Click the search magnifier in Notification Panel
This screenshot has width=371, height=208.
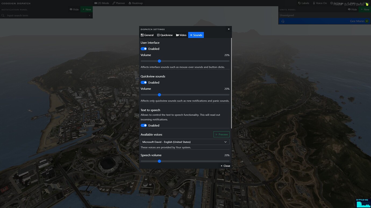(x=3, y=15)
